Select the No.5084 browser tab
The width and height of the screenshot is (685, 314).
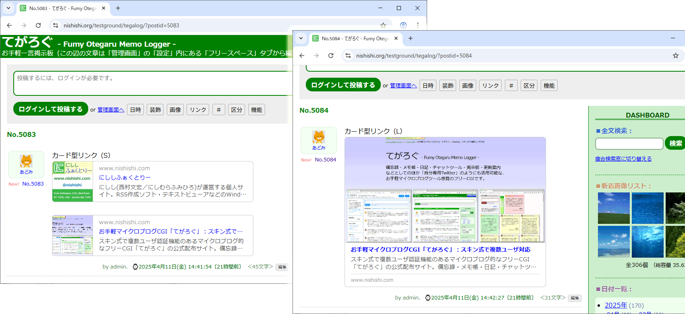(x=355, y=38)
